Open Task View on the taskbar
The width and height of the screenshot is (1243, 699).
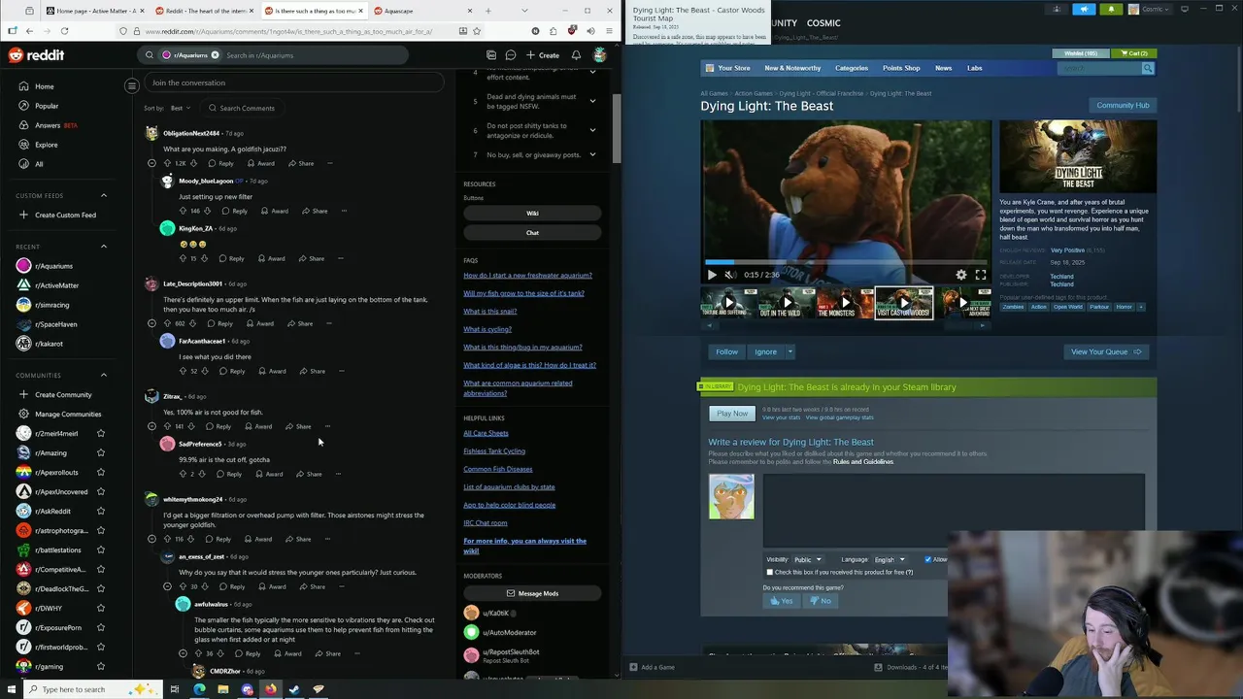click(175, 689)
